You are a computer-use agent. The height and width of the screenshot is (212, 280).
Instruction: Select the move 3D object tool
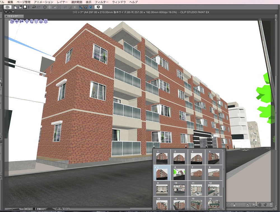click(27, 21)
